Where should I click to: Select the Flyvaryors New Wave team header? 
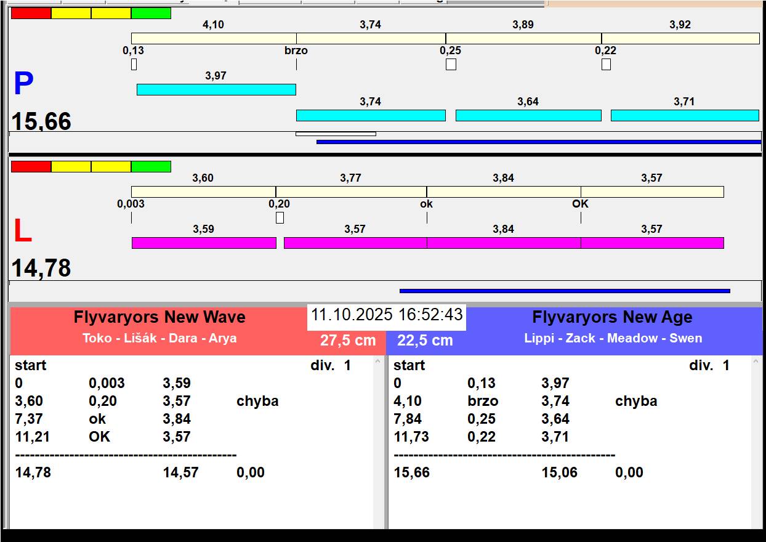point(159,318)
